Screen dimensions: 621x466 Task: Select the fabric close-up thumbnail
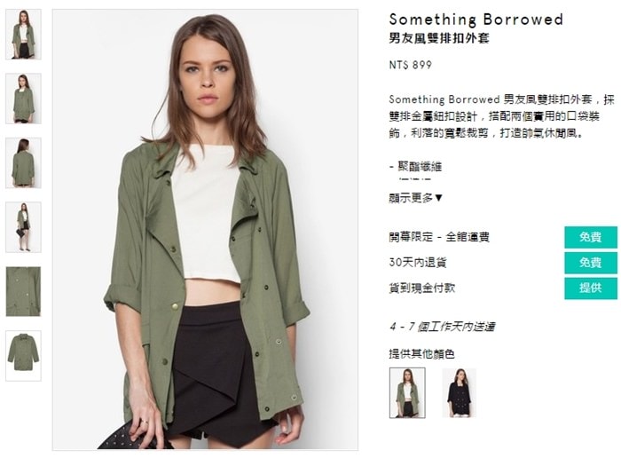pyautogui.click(x=23, y=291)
